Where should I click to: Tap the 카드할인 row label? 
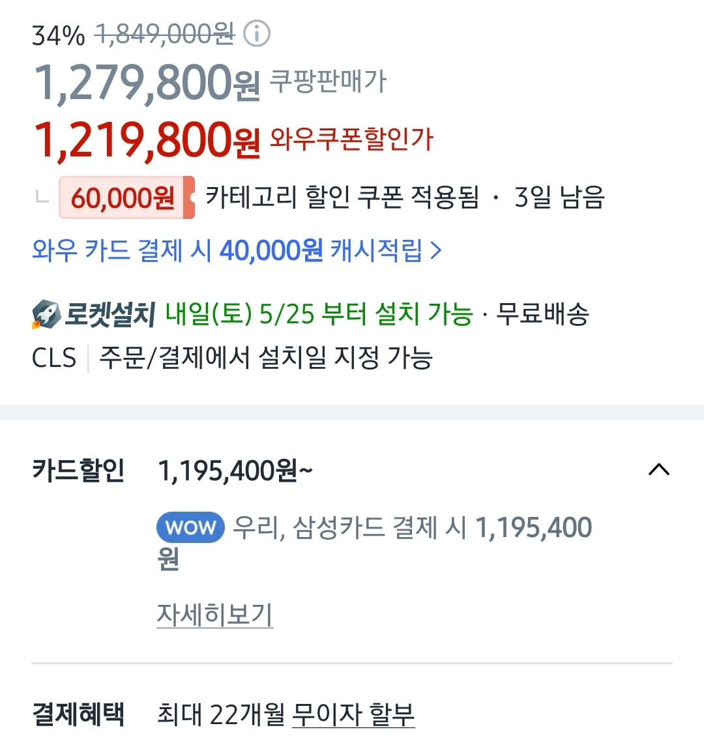tap(78, 470)
